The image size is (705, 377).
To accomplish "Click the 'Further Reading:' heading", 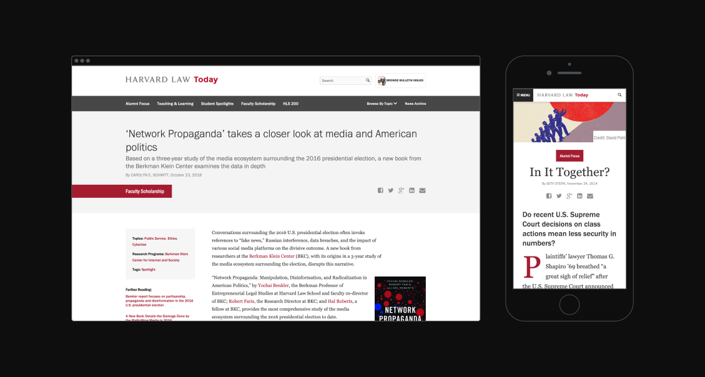I will 139,290.
